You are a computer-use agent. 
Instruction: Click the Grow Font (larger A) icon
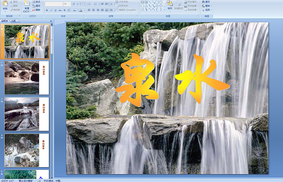tap(74, 4)
